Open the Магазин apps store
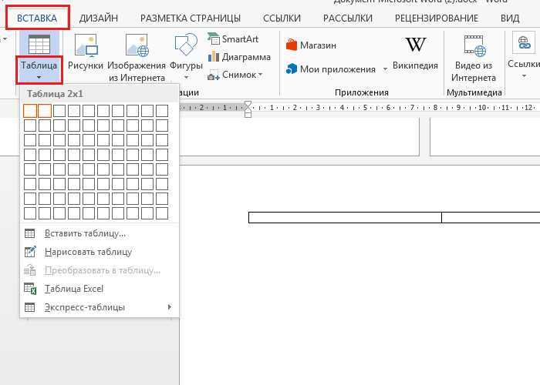Viewport: 540px width, 385px height. point(311,45)
